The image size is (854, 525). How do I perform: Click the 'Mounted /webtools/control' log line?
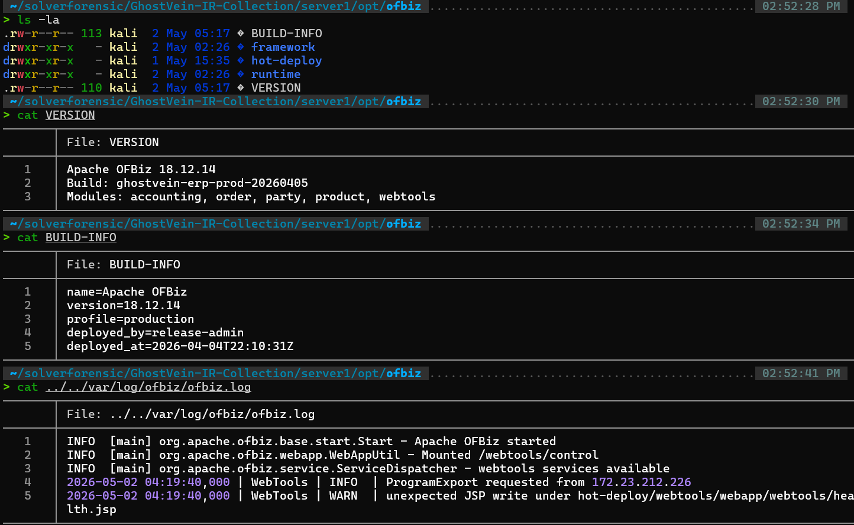[333, 455]
